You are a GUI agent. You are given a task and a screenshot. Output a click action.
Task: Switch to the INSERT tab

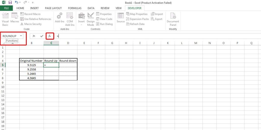point(34,8)
